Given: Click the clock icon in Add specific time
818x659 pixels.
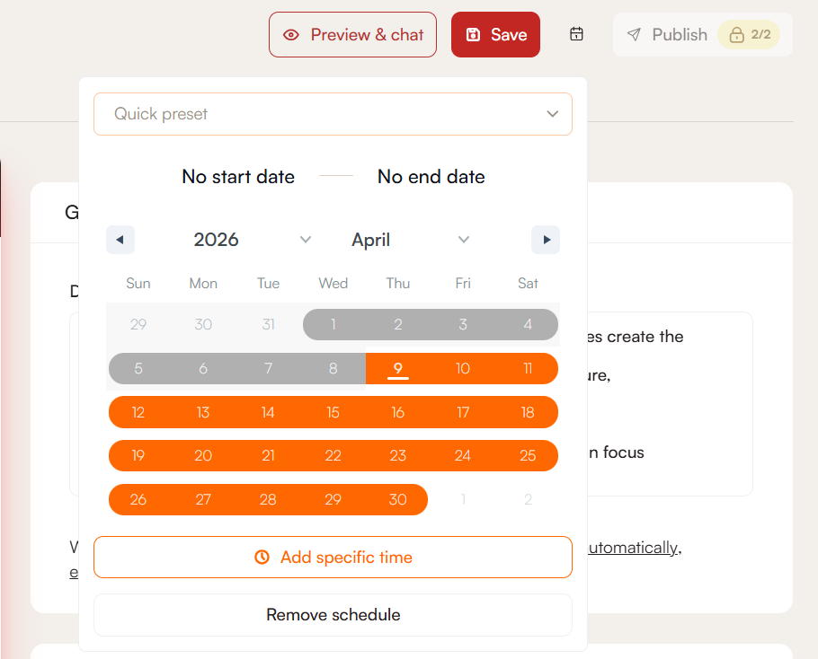Looking at the screenshot, I should [x=262, y=558].
